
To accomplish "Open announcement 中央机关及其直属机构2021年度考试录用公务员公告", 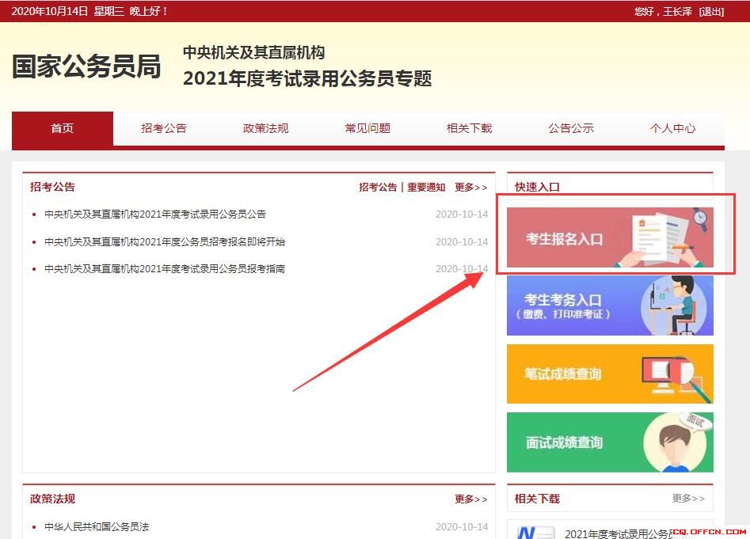I will click(155, 214).
